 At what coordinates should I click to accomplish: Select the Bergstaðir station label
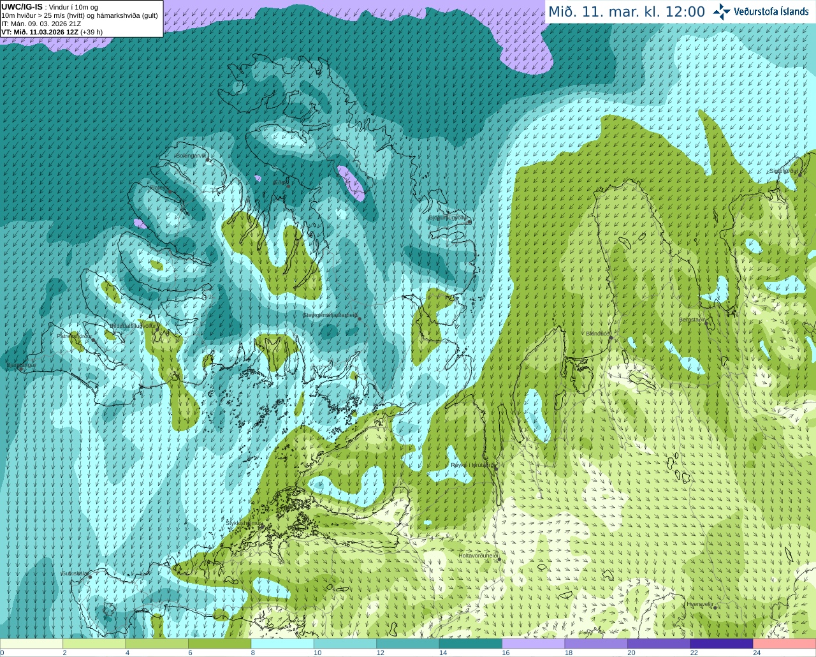click(x=693, y=320)
